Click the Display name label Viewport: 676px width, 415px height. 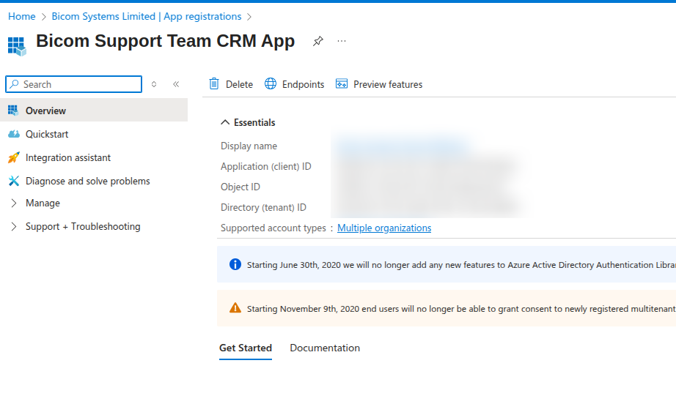click(249, 146)
